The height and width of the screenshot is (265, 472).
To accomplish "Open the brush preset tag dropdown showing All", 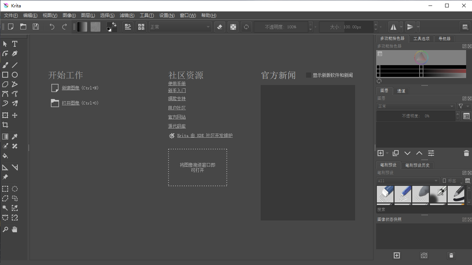I will click(x=407, y=181).
